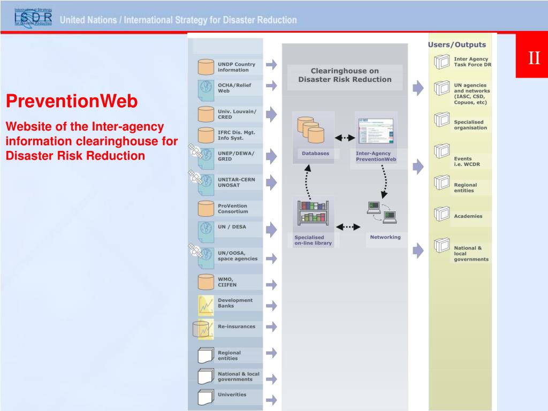
Task: Click the Databases stacked cylinders icon
Action: click(x=311, y=130)
